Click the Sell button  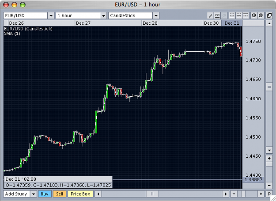click(60, 194)
